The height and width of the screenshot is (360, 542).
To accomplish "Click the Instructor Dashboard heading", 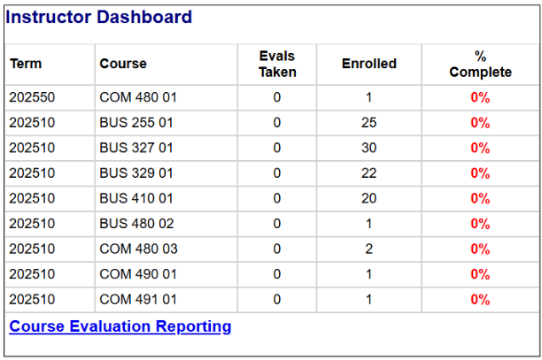I will [98, 17].
